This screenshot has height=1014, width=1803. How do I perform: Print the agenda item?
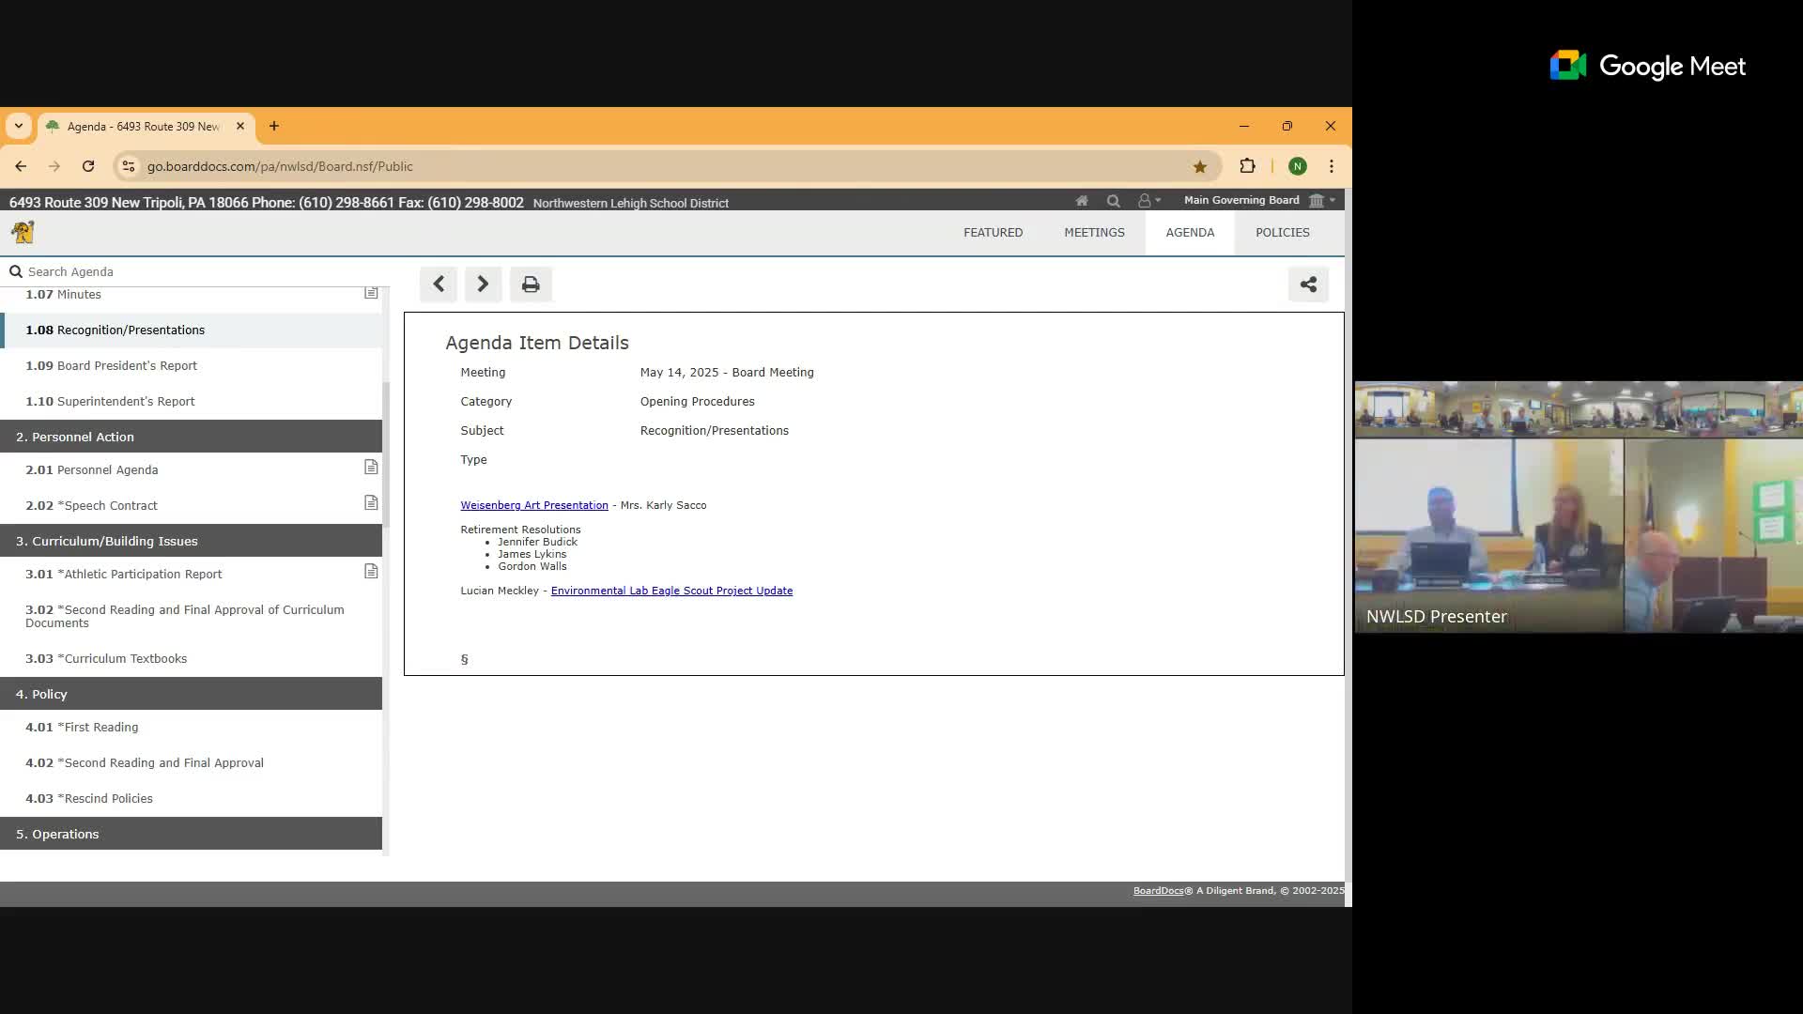tap(531, 284)
